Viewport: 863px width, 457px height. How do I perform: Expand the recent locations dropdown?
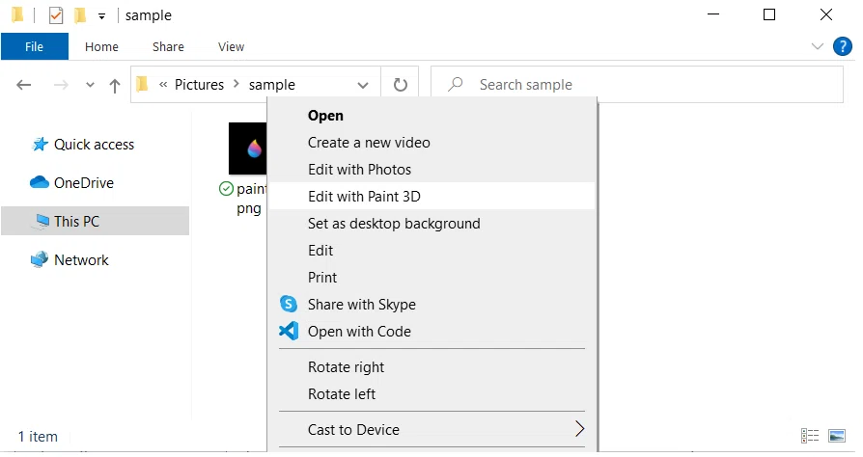[91, 85]
